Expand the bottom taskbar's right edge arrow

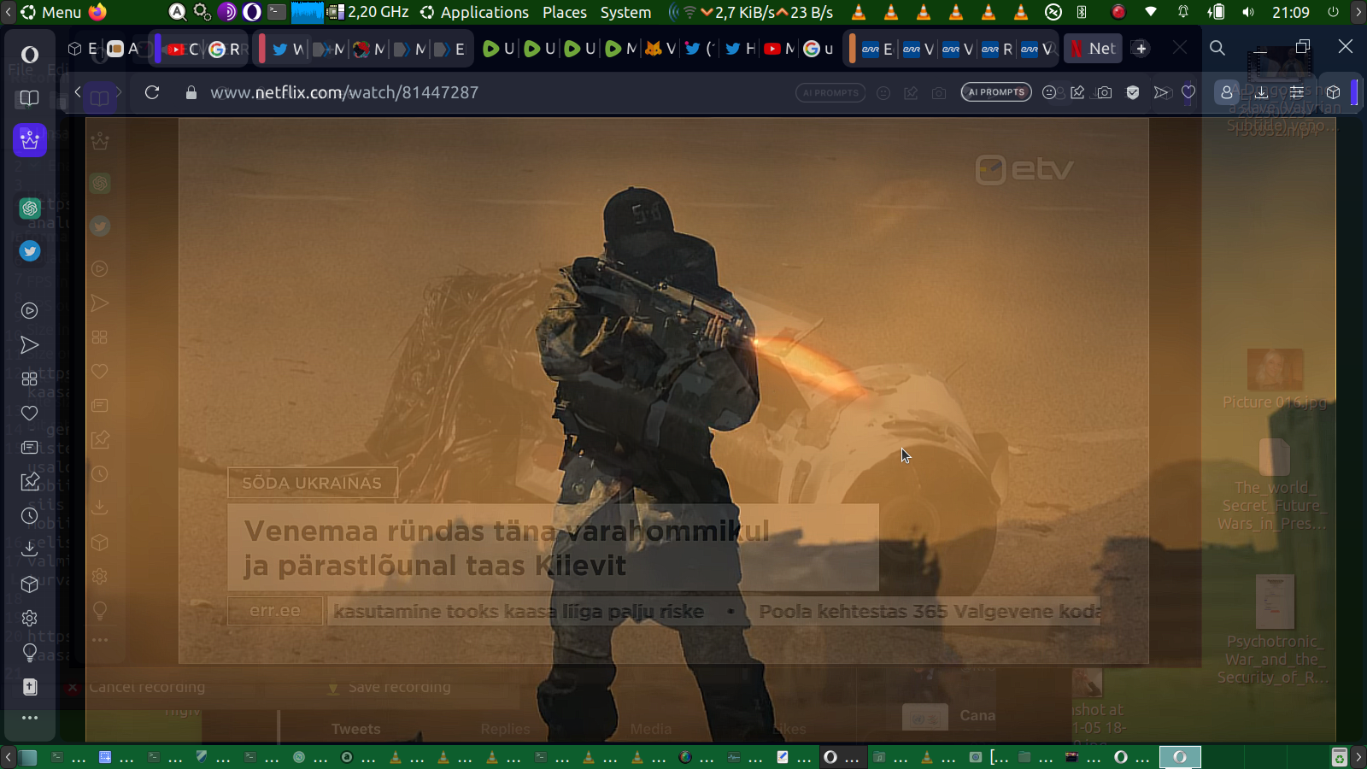click(1358, 757)
